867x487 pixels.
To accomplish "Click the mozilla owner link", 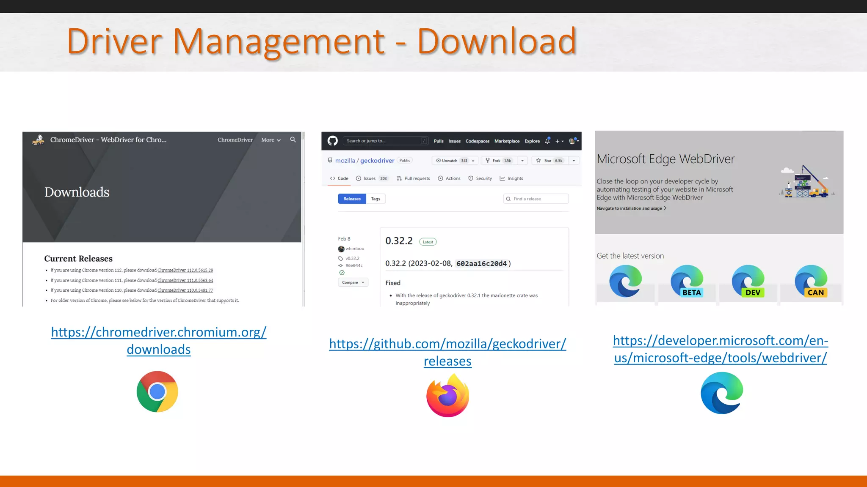I will point(345,161).
